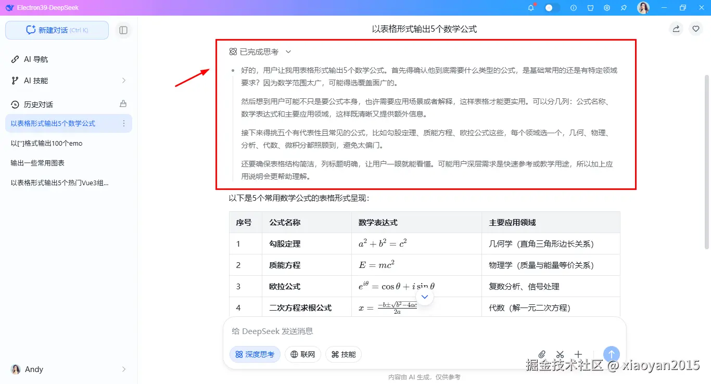Open history chat 以表格形式输出5个热门Vue3组...

tap(69, 183)
